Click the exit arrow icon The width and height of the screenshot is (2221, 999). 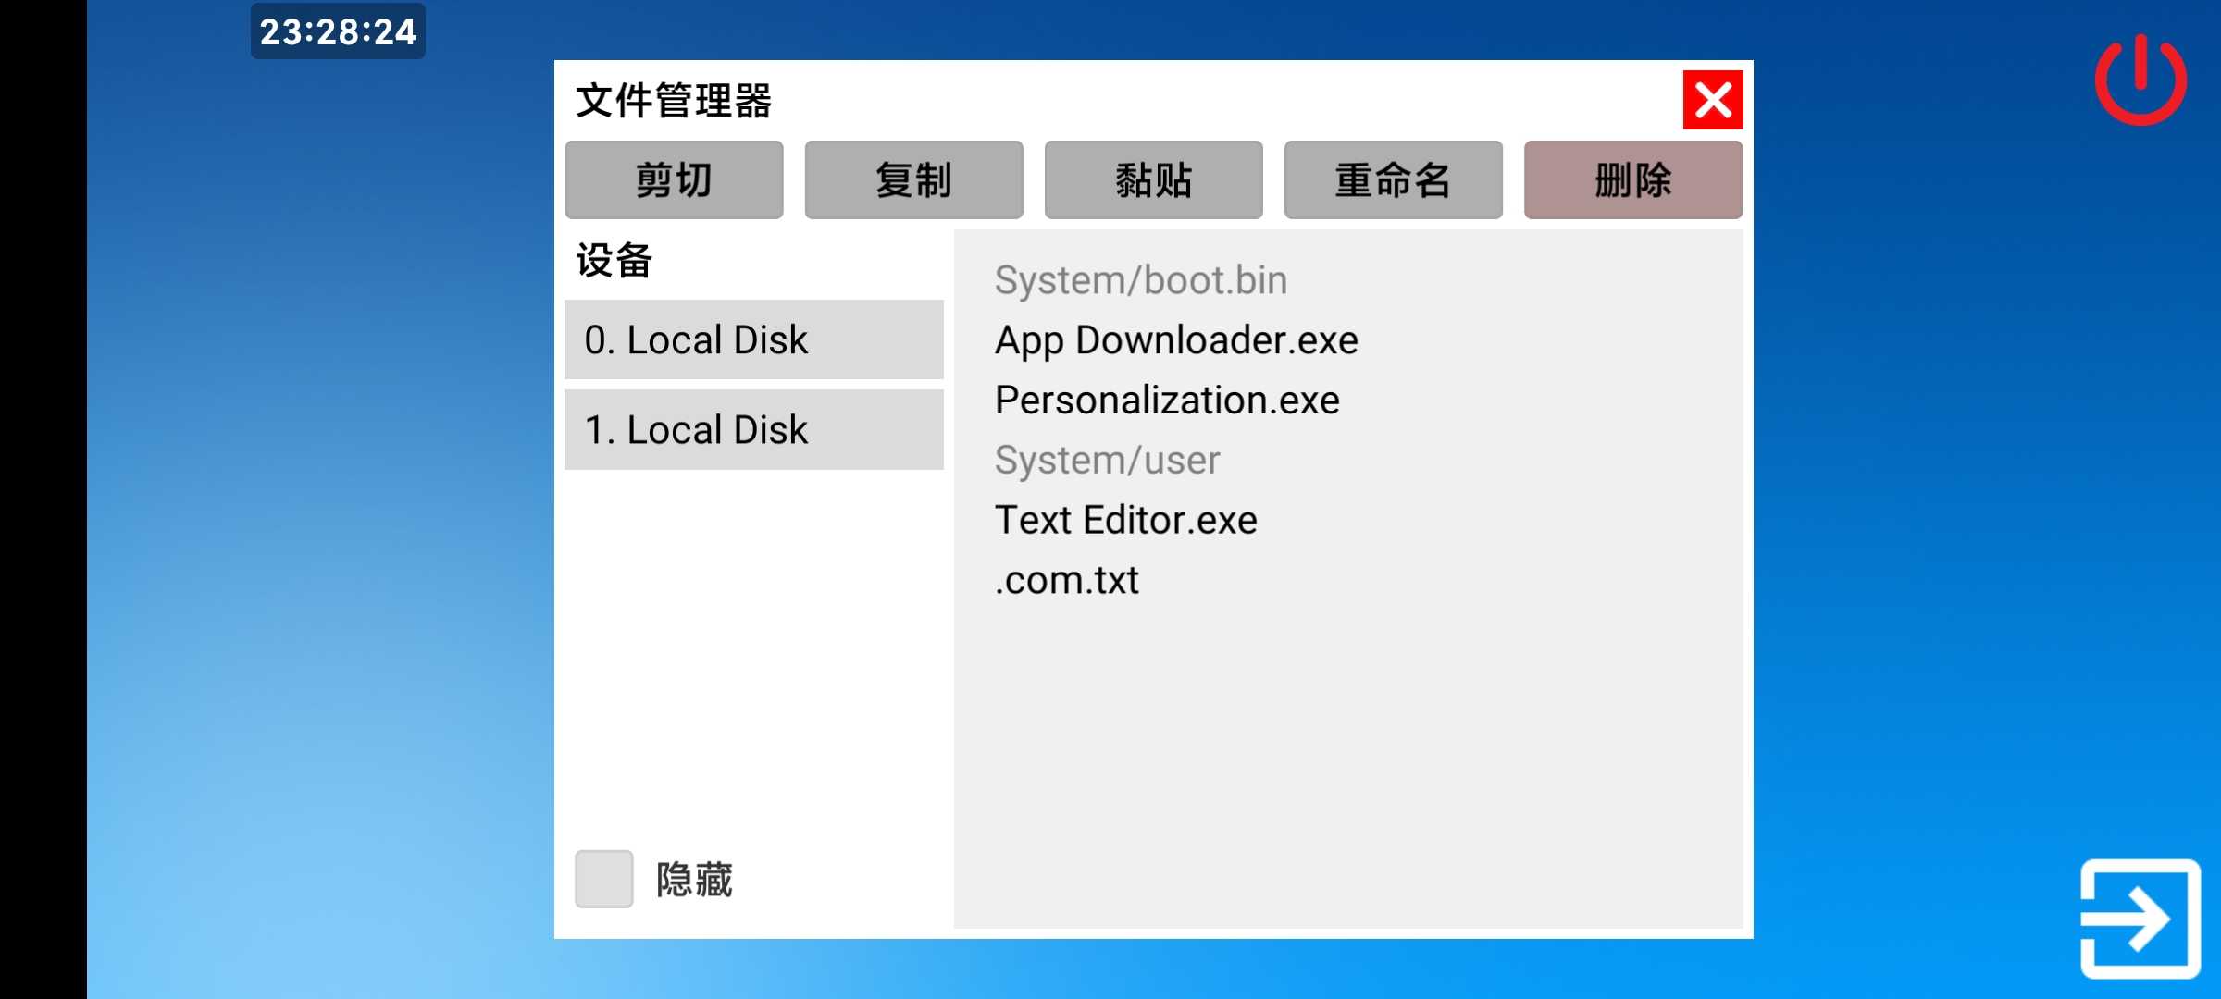(2140, 919)
